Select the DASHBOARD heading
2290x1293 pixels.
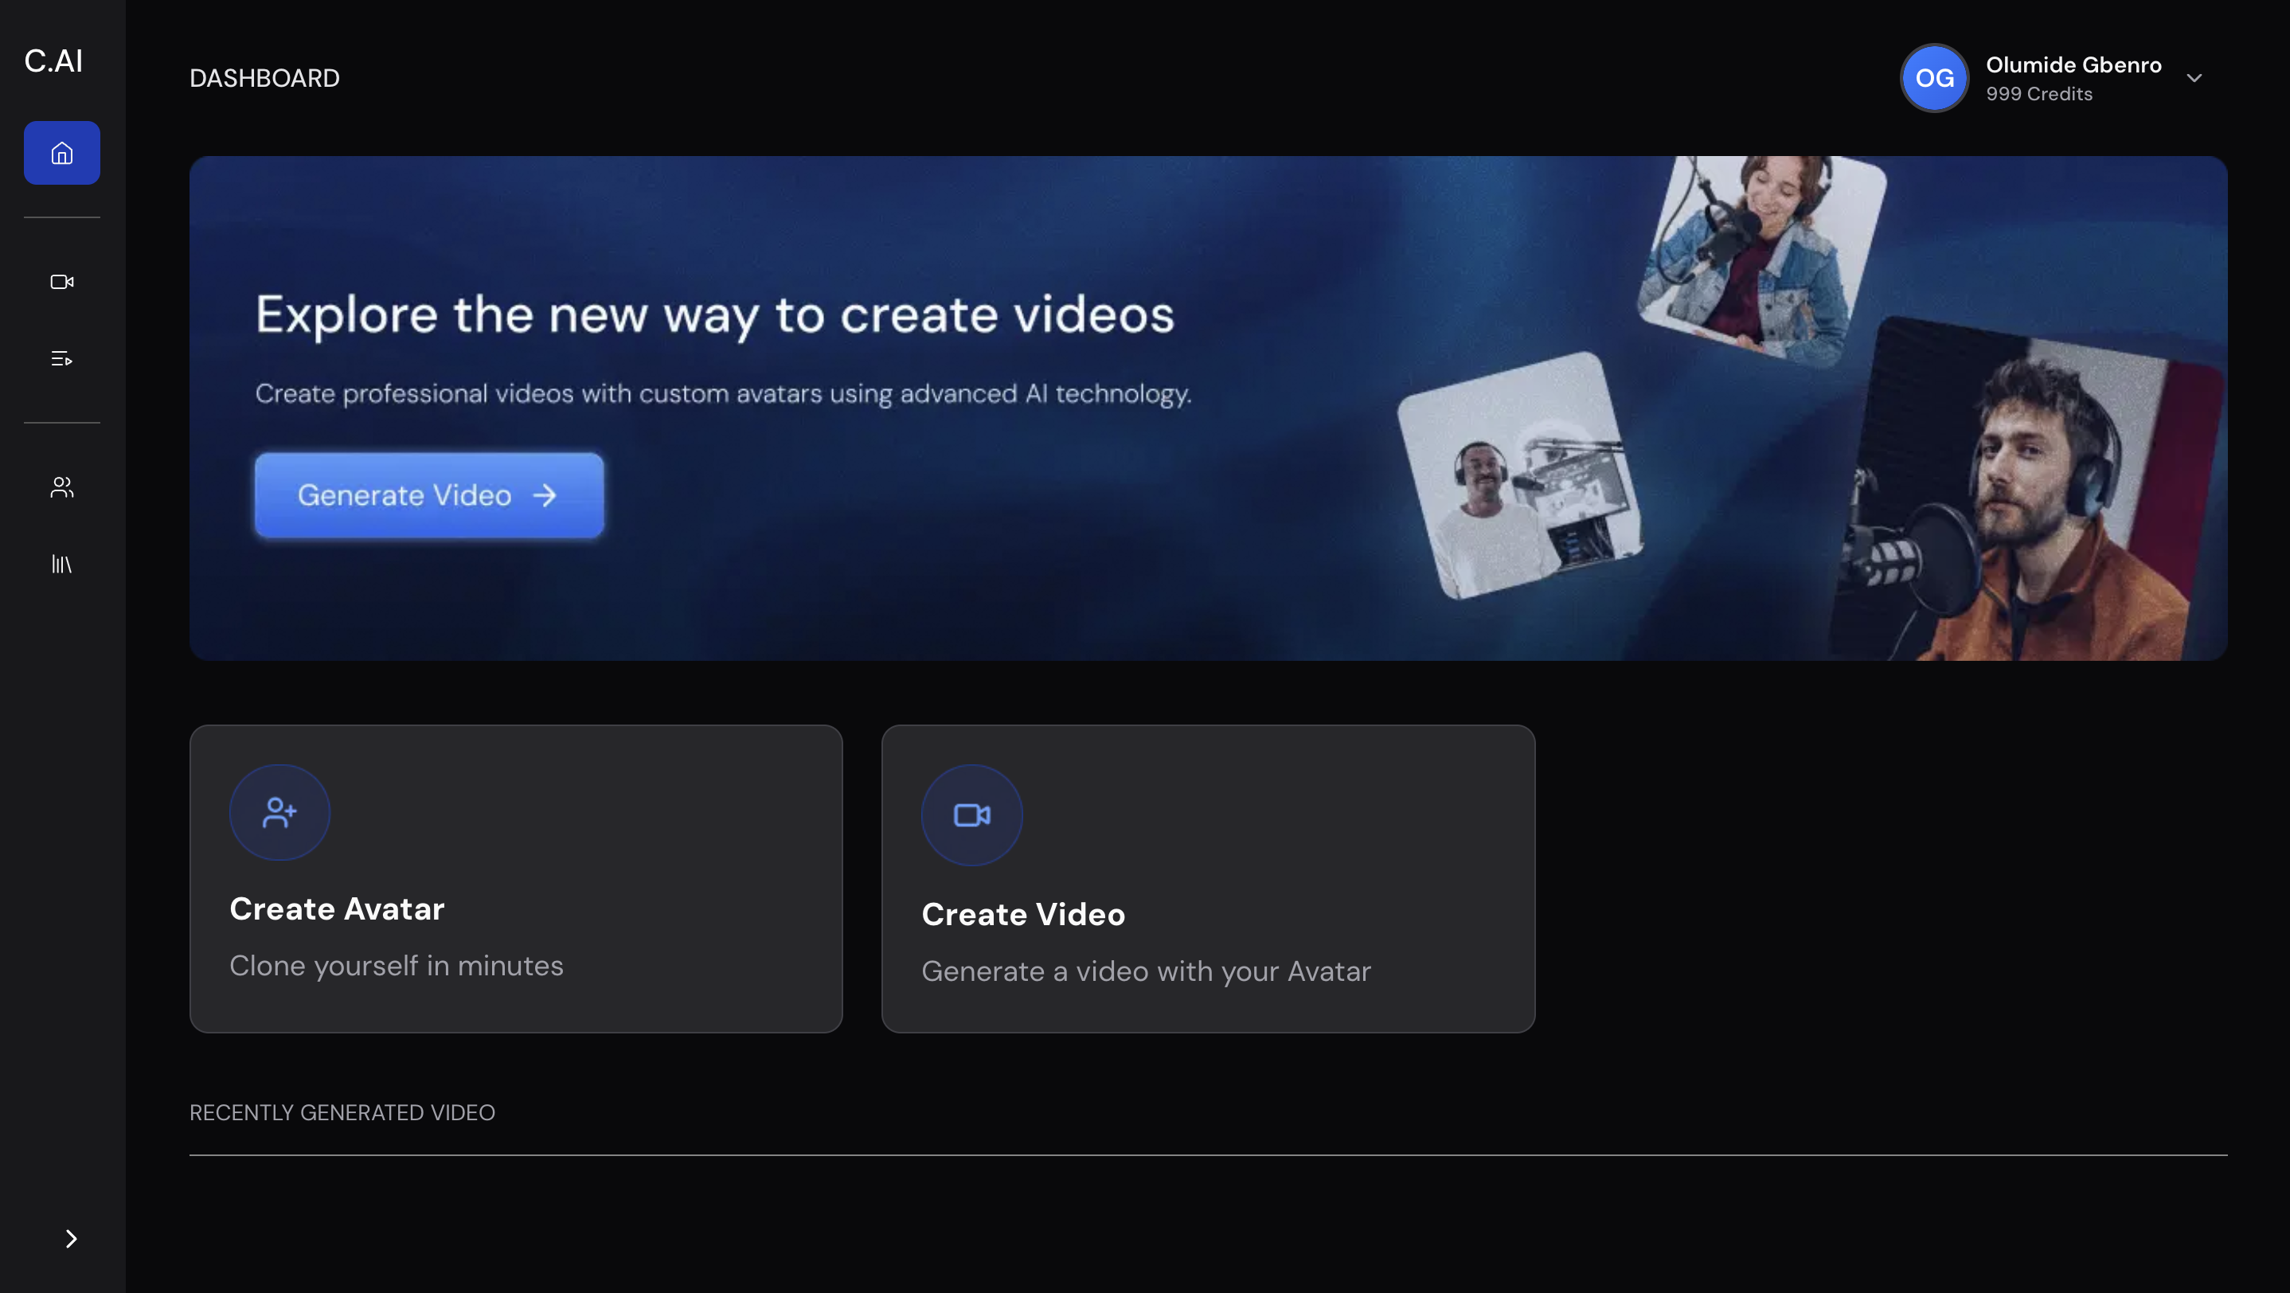264,77
